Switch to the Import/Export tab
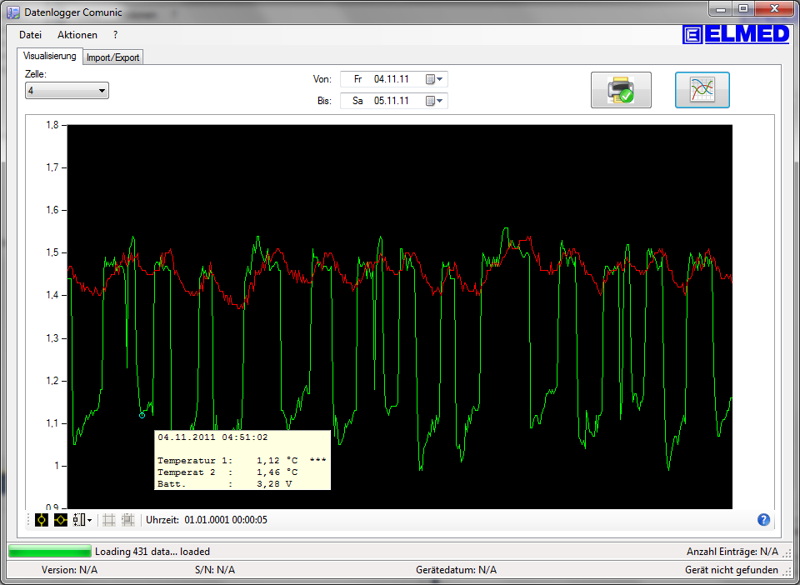This screenshot has height=585, width=800. point(113,57)
